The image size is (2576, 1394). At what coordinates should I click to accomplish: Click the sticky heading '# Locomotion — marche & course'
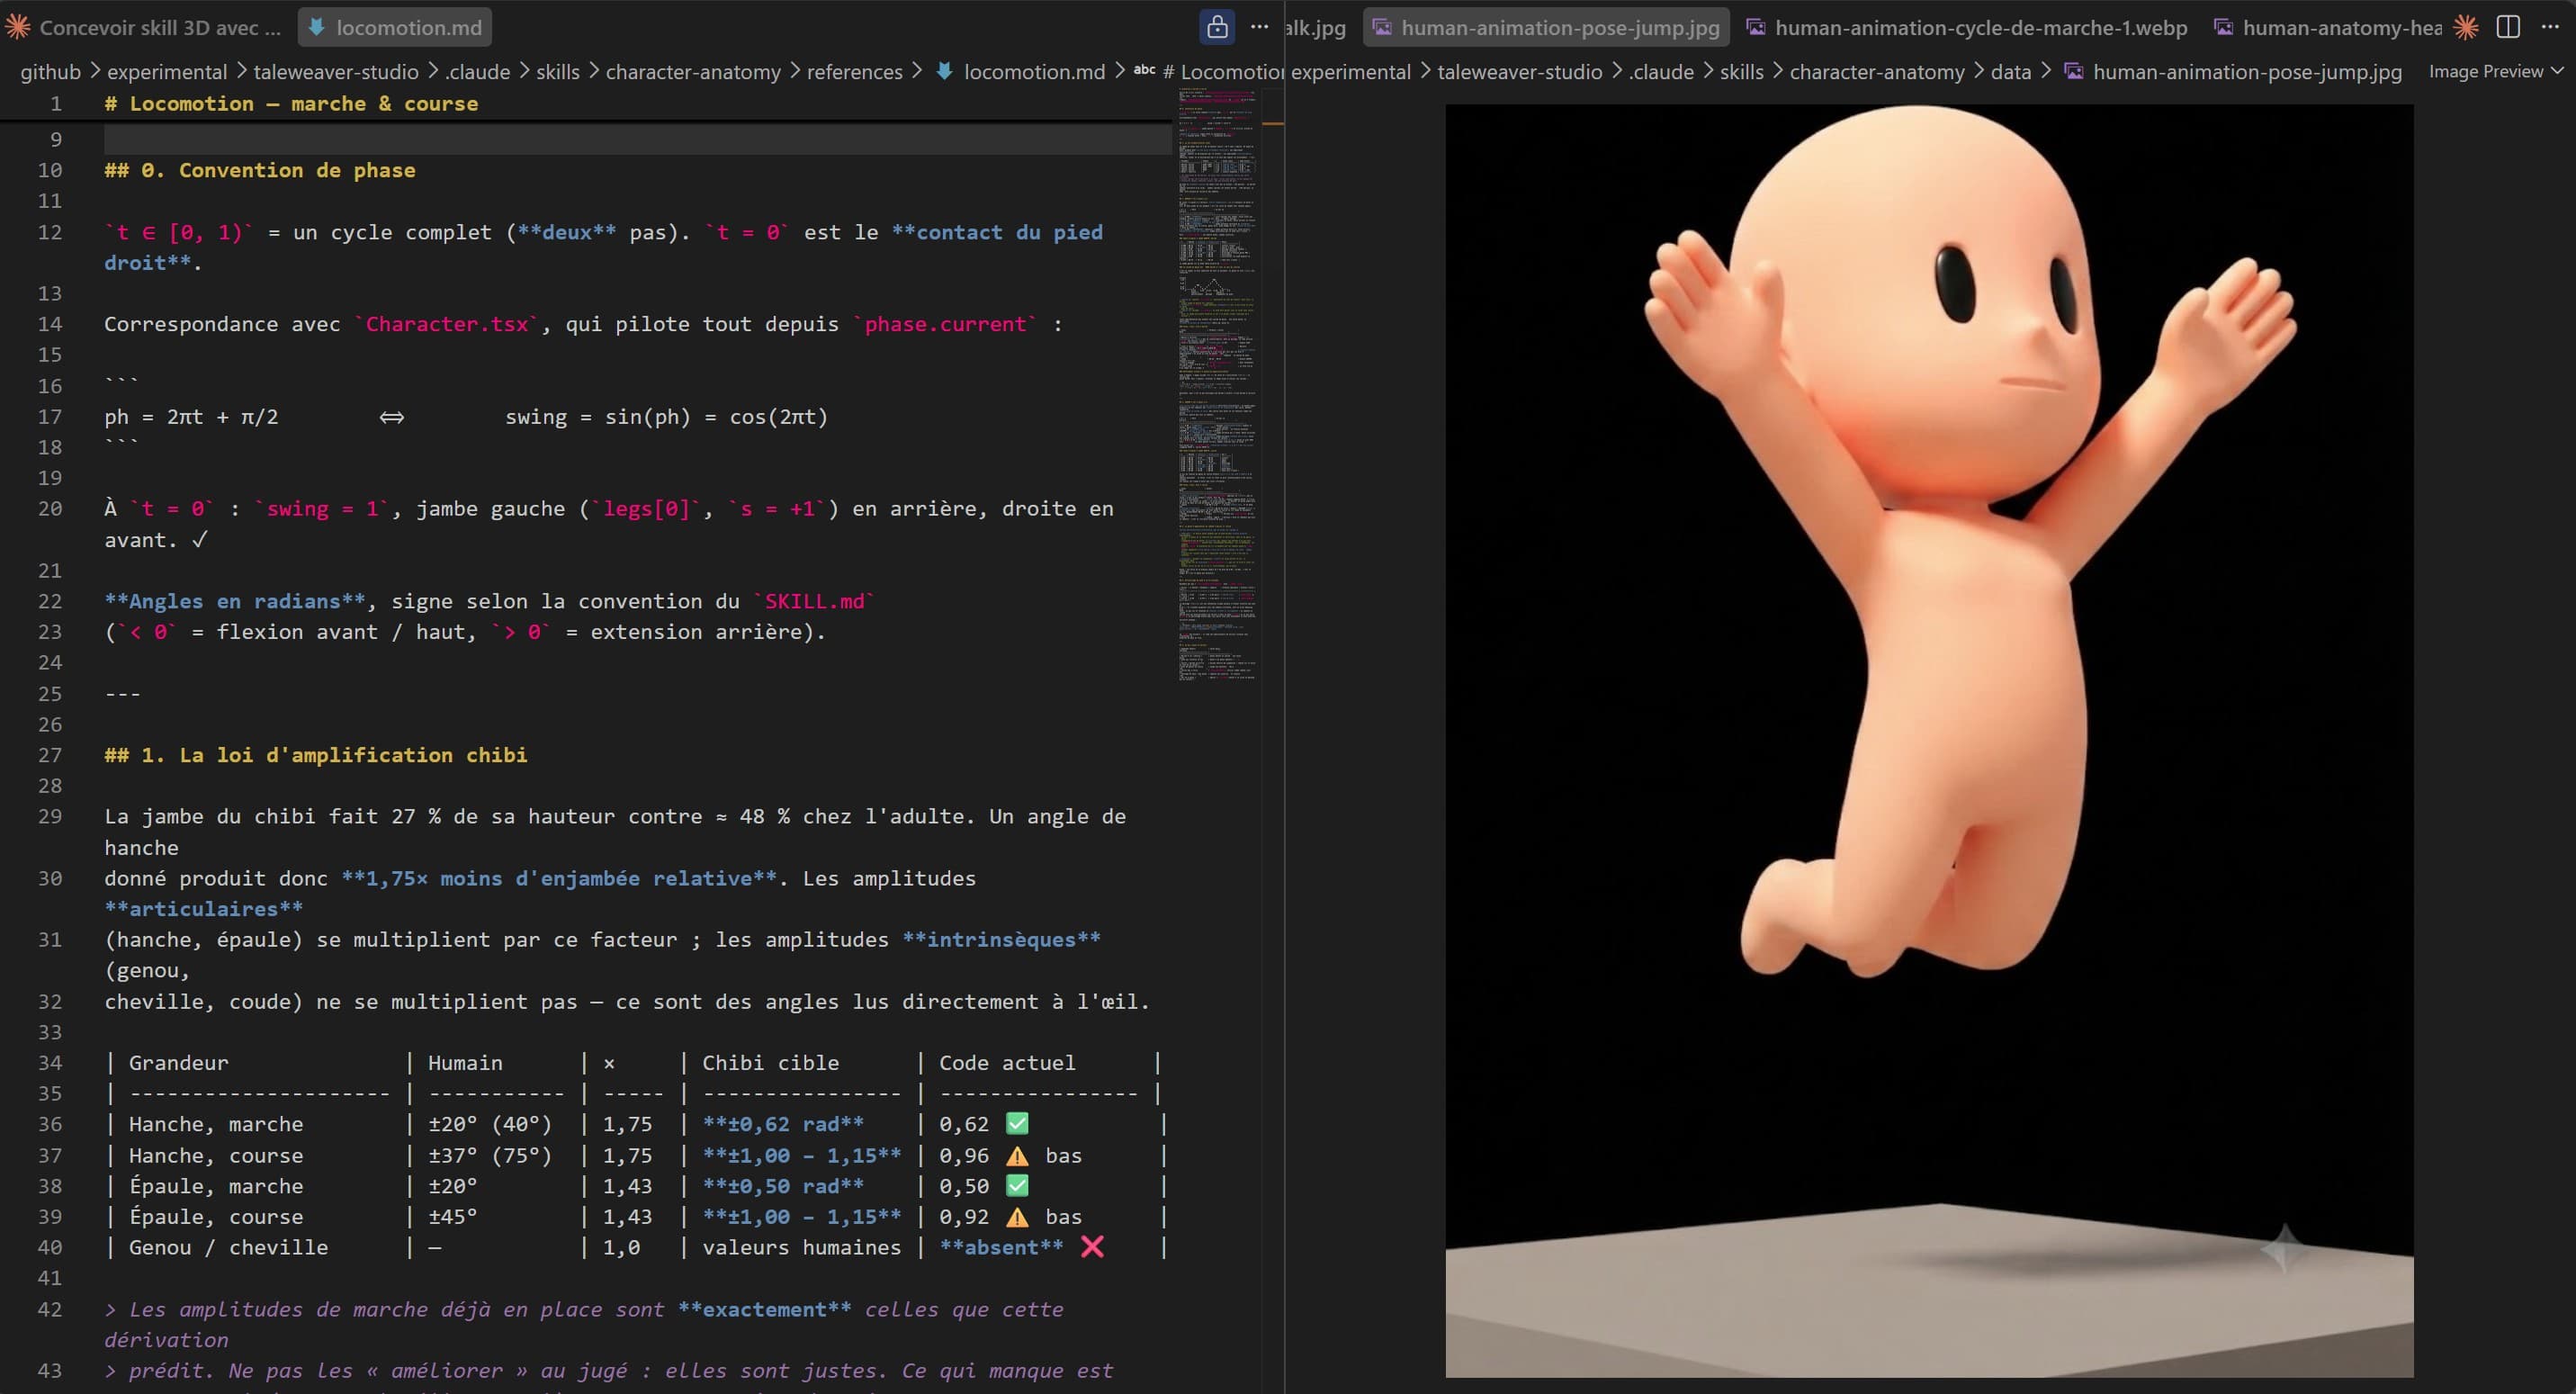[291, 104]
